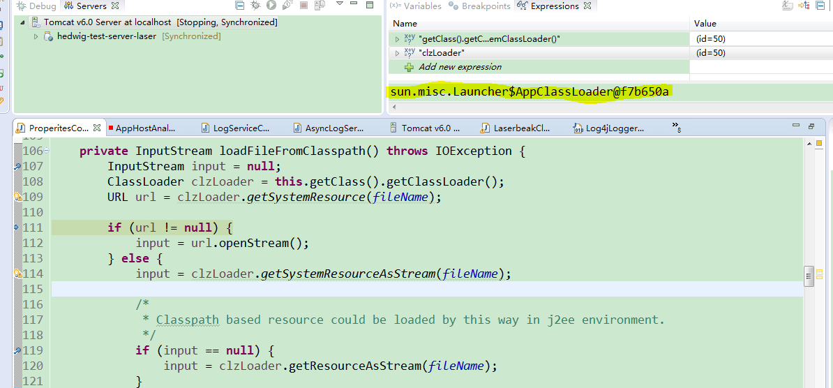The image size is (833, 388).
Task: Close the Expressions tab
Action: (587, 6)
